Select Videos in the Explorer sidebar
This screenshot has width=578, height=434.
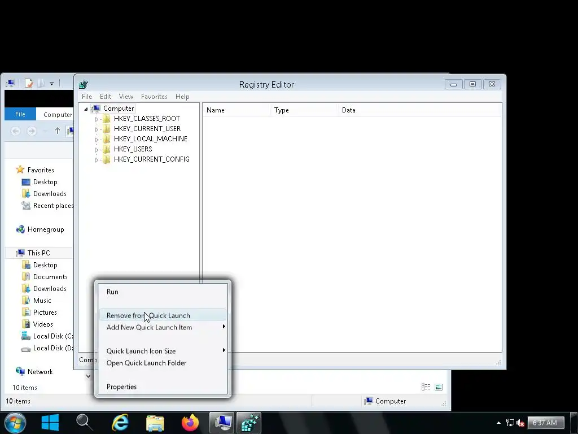[x=37, y=324]
